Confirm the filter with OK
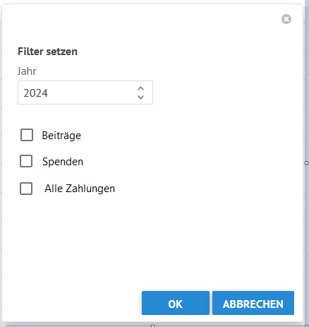The image size is (309, 327). coord(176,303)
